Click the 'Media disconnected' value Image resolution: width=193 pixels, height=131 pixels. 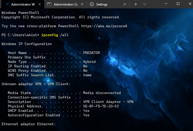pyautogui.click(x=102, y=93)
